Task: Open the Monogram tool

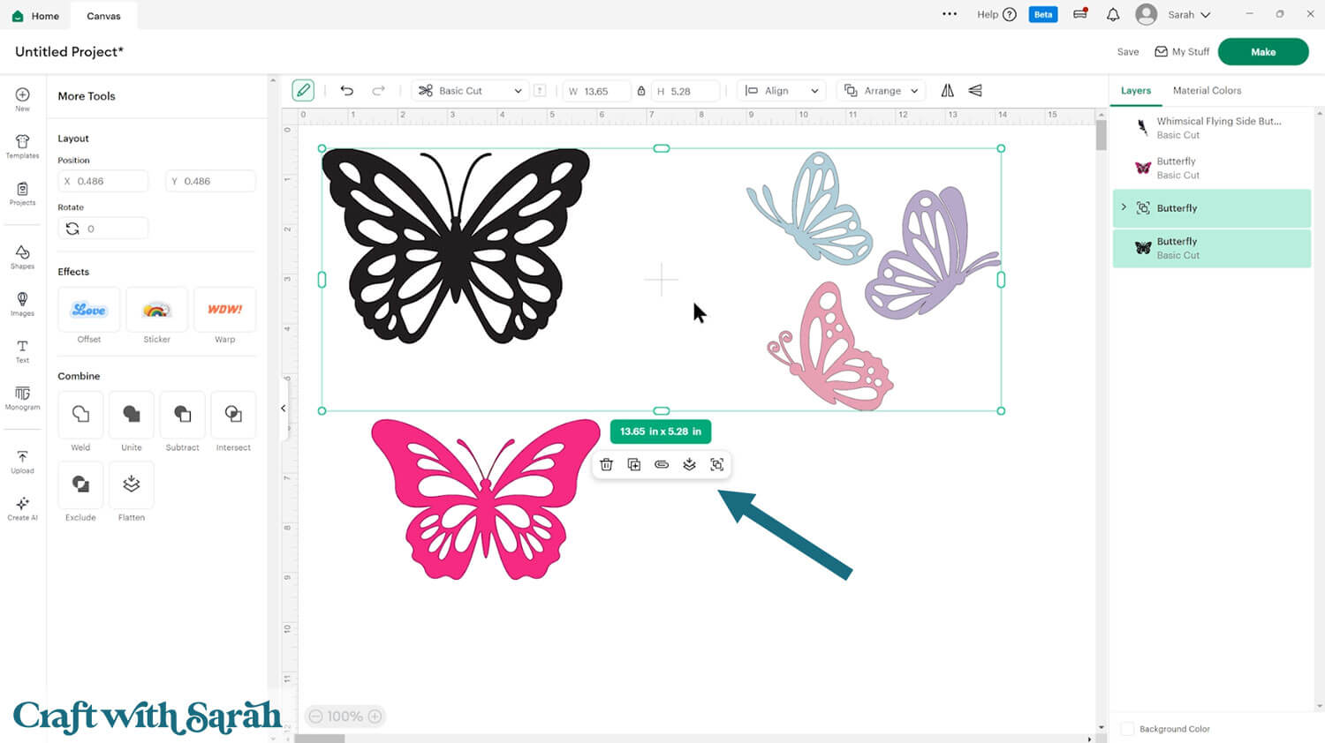Action: pos(22,398)
